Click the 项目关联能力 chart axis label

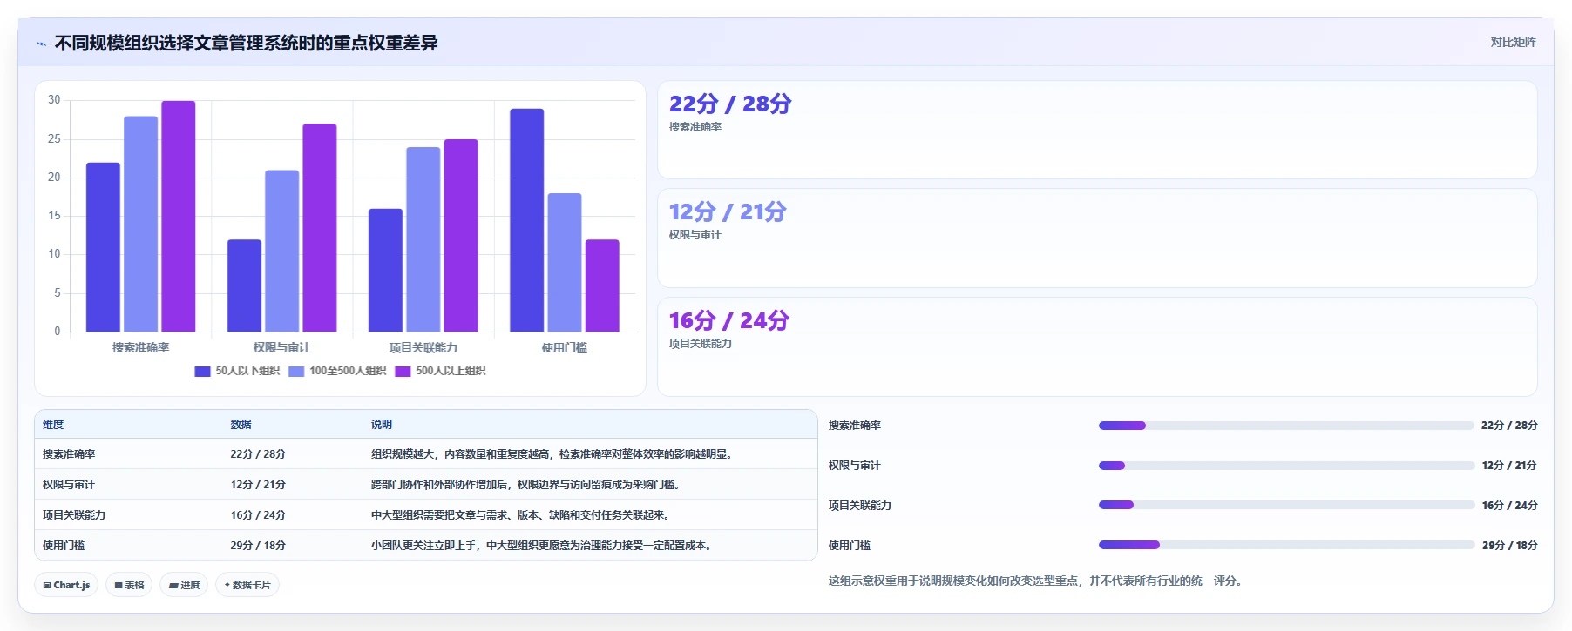[x=423, y=348]
